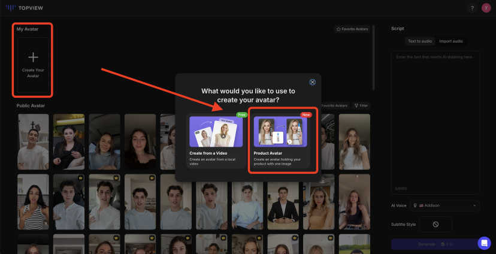The width and height of the screenshot is (496, 254).
Task: Open the user profile avatar "Y"
Action: 486,8
